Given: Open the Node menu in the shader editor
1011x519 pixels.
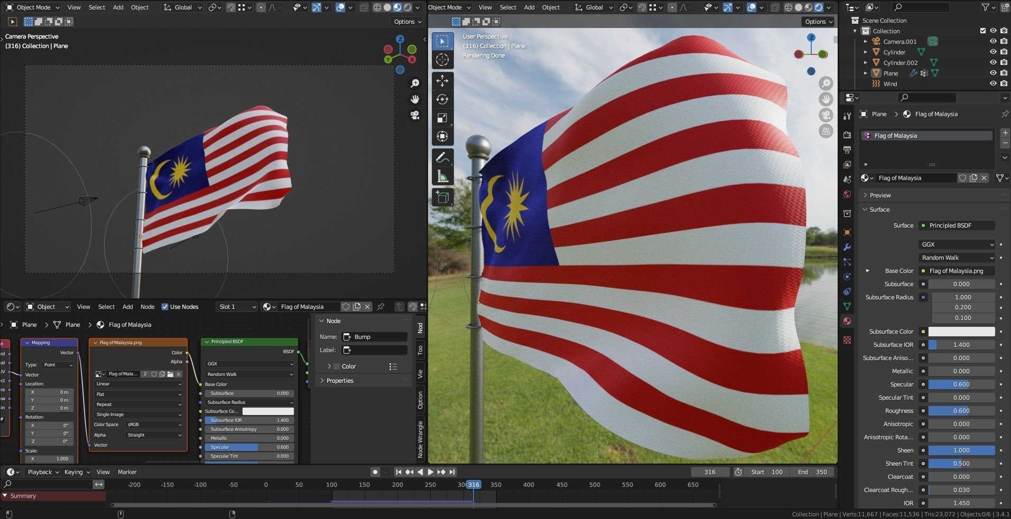Looking at the screenshot, I should 147,307.
